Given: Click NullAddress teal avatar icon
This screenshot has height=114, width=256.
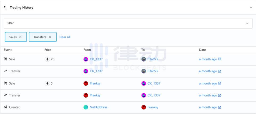Looking at the screenshot, I should click(86, 107).
